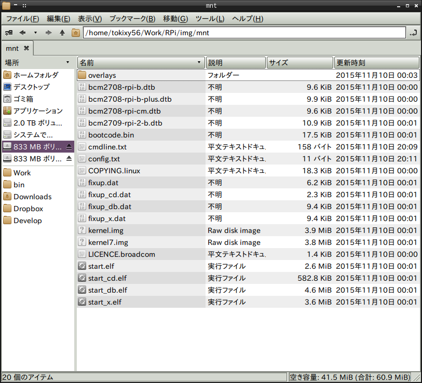Screen dimensions: 422x383
Task: Open the Work bookmark
Action: coord(38,173)
